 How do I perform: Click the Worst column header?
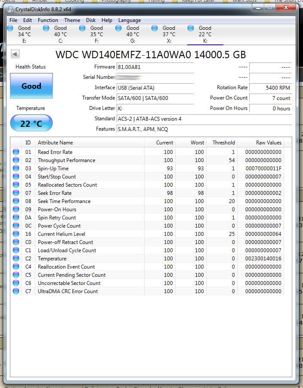coord(191,143)
